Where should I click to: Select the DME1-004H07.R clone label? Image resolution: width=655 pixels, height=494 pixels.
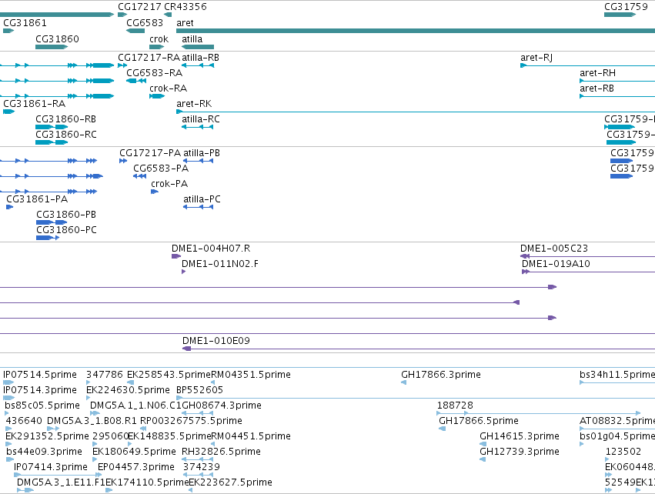[211, 248]
